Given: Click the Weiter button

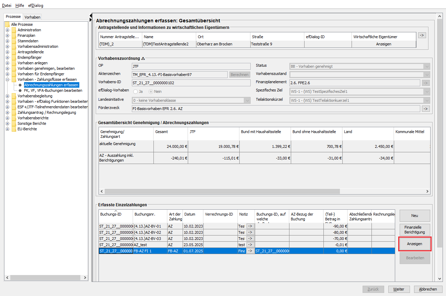Looking at the screenshot, I should (399, 289).
